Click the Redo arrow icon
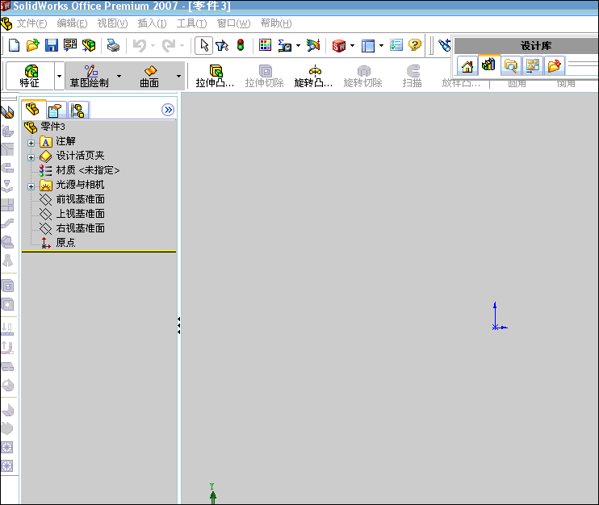 pos(169,45)
